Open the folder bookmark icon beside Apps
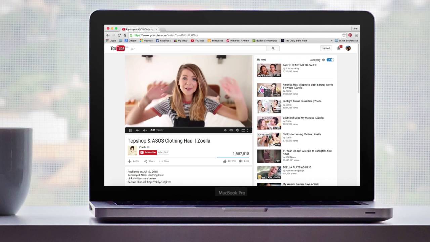 coord(120,41)
